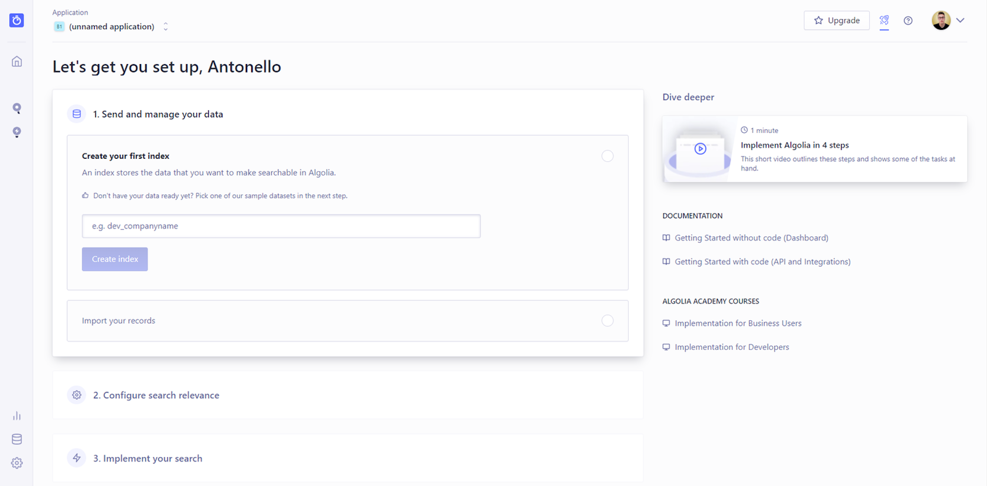Viewport: 987px width, 486px height.
Task: Click the user avatar photo
Action: click(x=941, y=20)
